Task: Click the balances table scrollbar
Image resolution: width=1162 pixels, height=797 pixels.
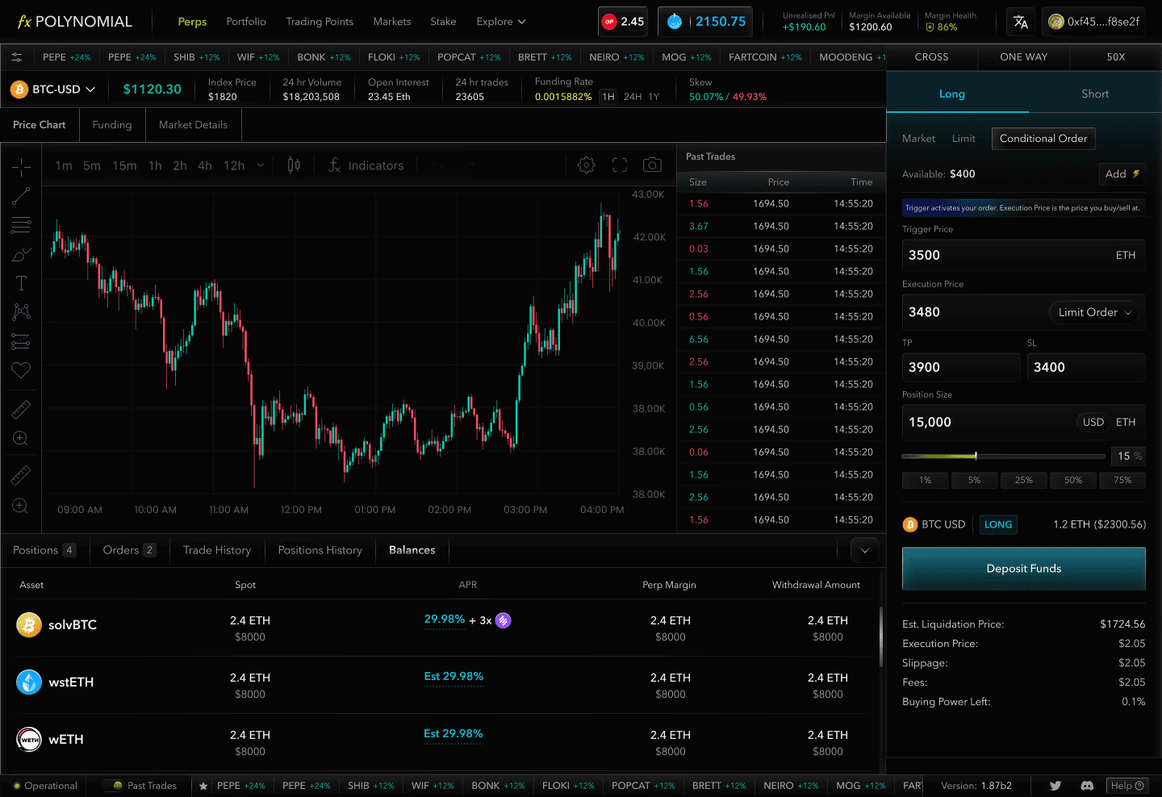Action: coord(880,637)
